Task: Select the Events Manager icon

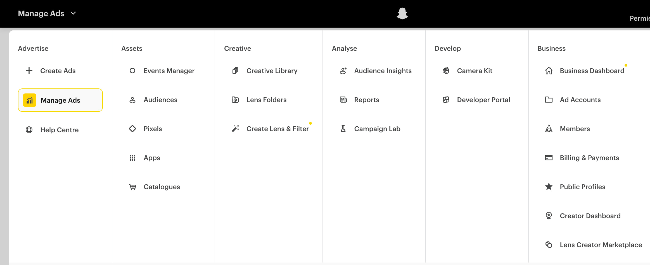Action: coord(132,71)
